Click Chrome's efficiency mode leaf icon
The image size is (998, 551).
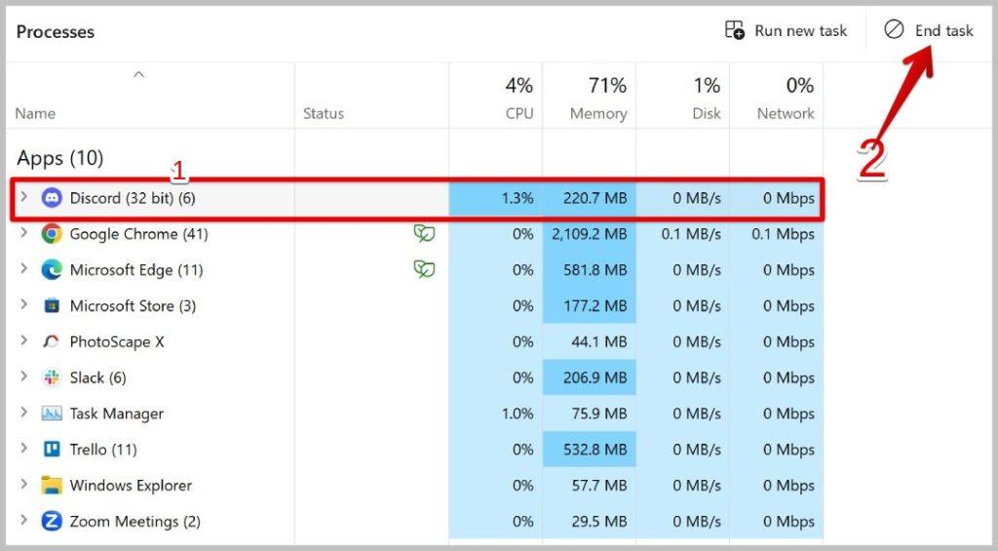click(424, 234)
